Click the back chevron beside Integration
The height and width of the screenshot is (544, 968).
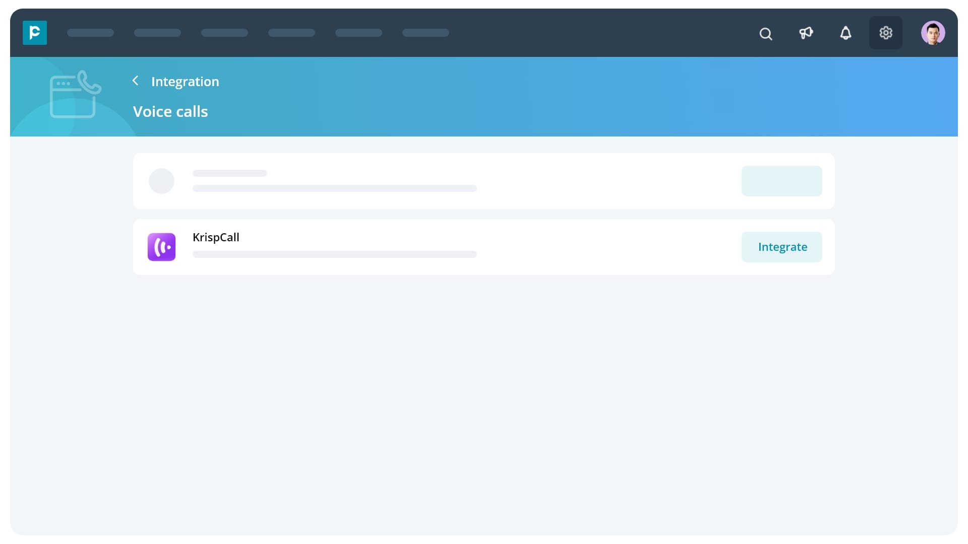(x=135, y=81)
